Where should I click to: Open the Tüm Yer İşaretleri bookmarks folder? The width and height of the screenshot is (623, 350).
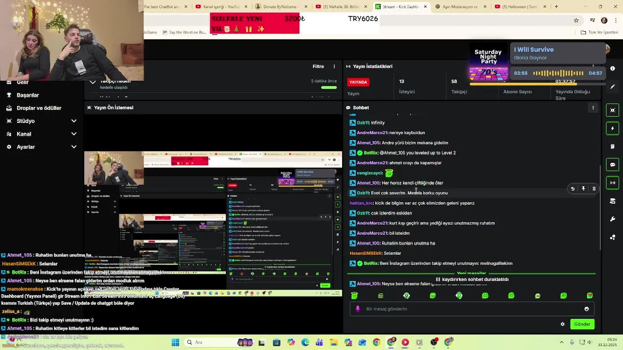[599, 33]
